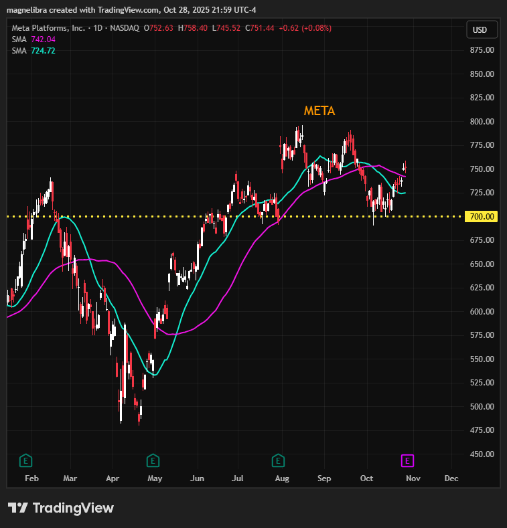Click the change value +0.62 (+0.08%)
This screenshot has height=528, width=507.
pos(305,28)
